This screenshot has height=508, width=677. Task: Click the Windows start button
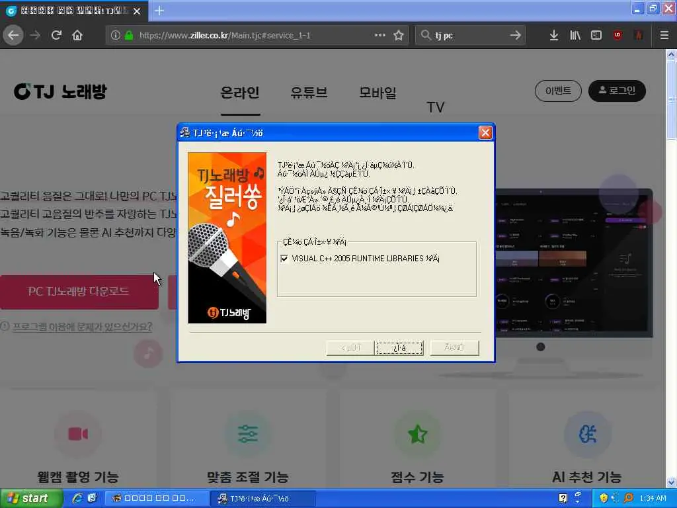tap(31, 499)
